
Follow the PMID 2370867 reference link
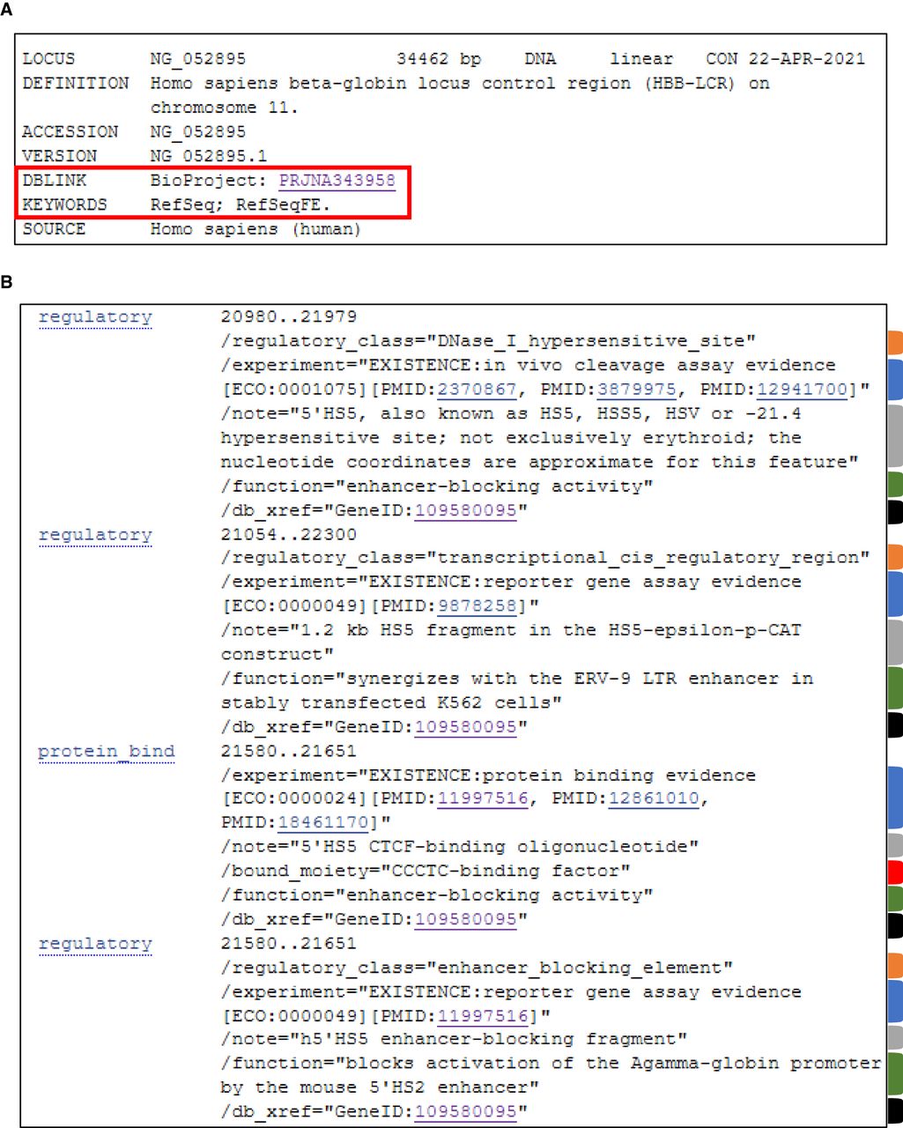tap(477, 390)
